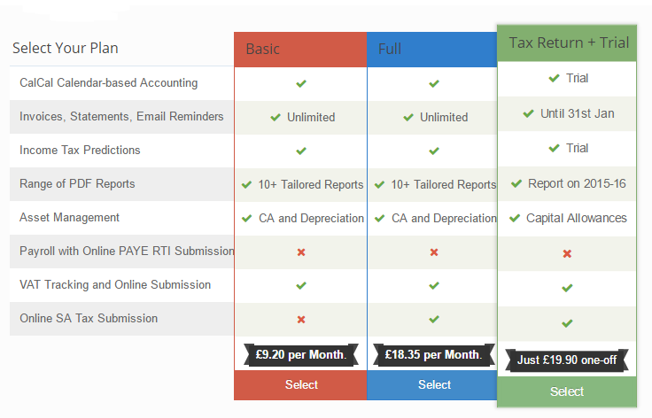
Task: Click the red cross for Basic Payroll row
Action: point(301,252)
